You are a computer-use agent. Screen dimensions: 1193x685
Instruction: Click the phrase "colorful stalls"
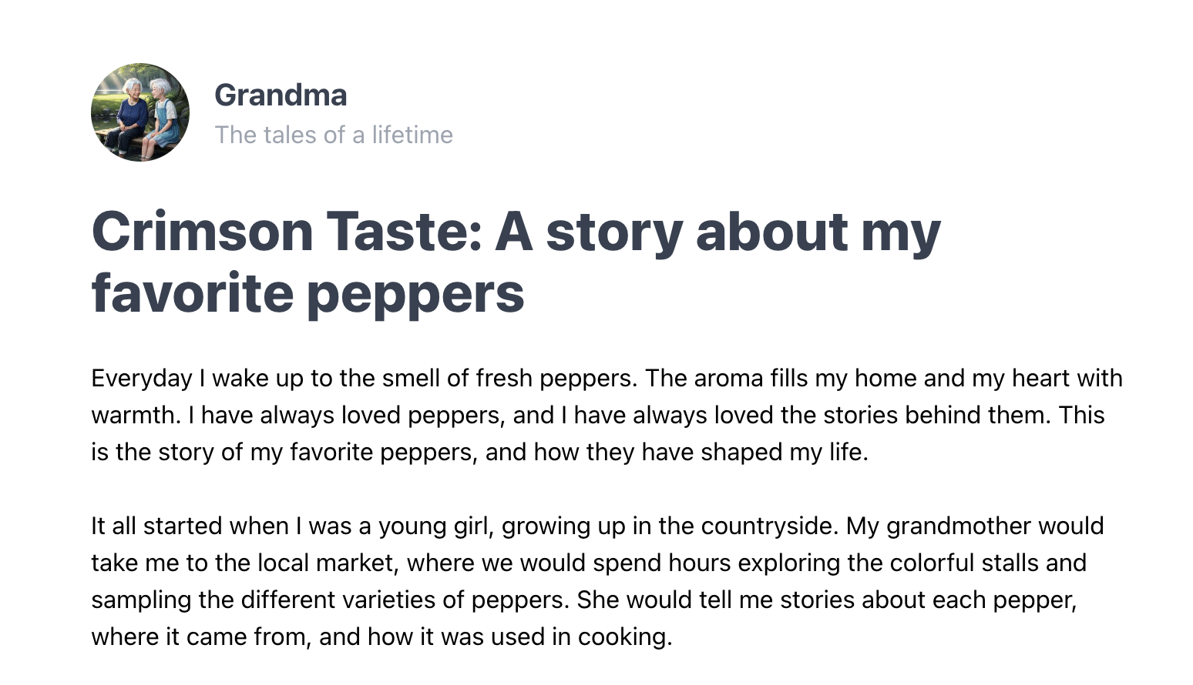963,563
